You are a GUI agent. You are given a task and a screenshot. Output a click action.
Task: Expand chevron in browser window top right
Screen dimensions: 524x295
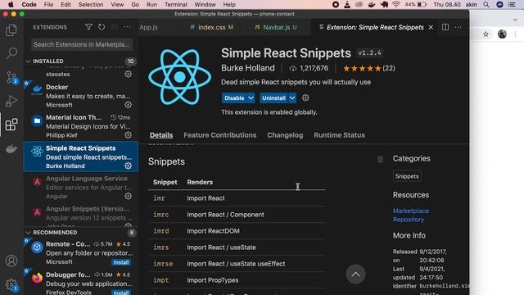click(515, 20)
